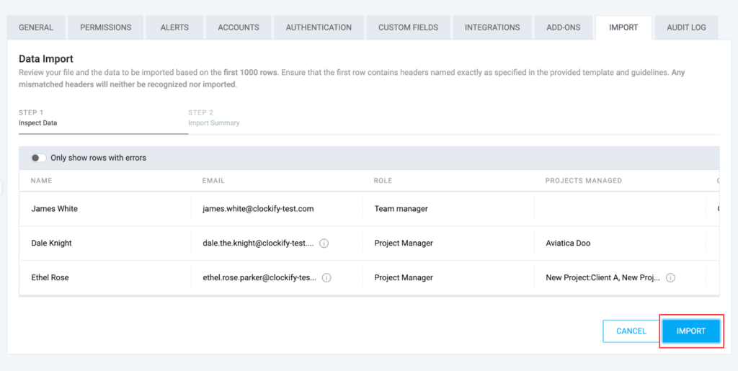Click info icon next to Ethel's managed projects
Screen dimensions: 738x371
[670, 278]
